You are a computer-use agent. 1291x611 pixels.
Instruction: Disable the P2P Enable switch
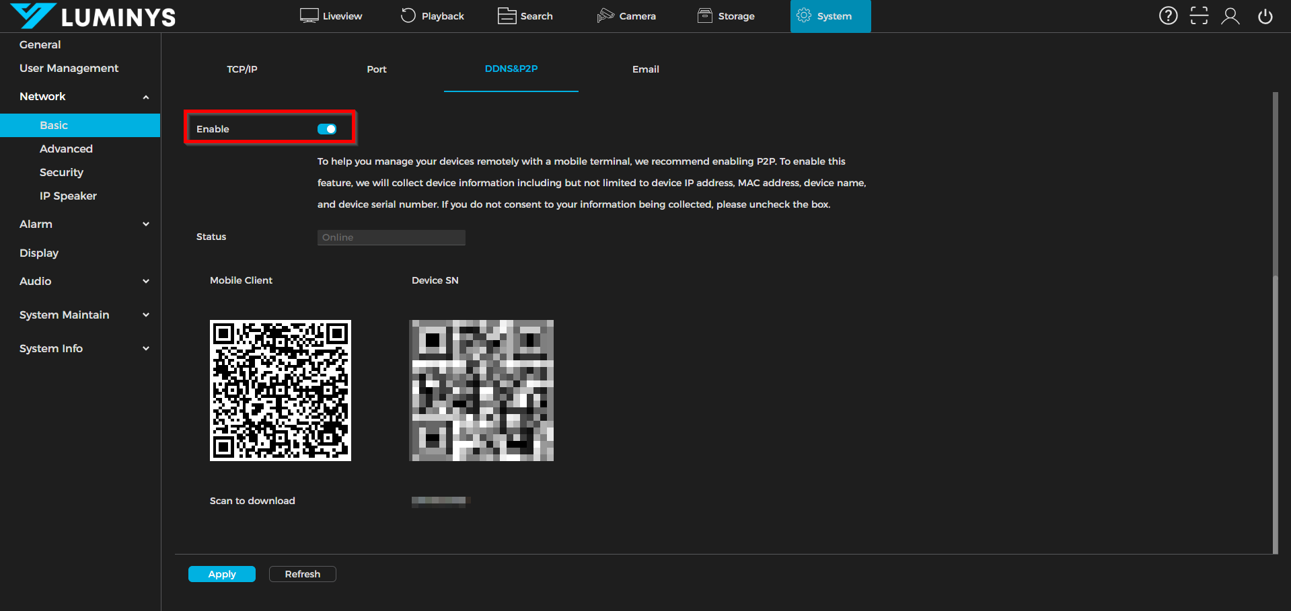tap(327, 129)
